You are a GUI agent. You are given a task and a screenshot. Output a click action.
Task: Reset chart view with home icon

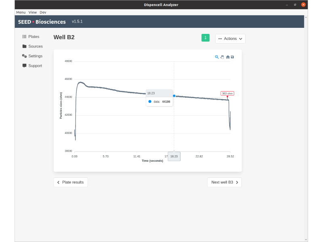228,57
